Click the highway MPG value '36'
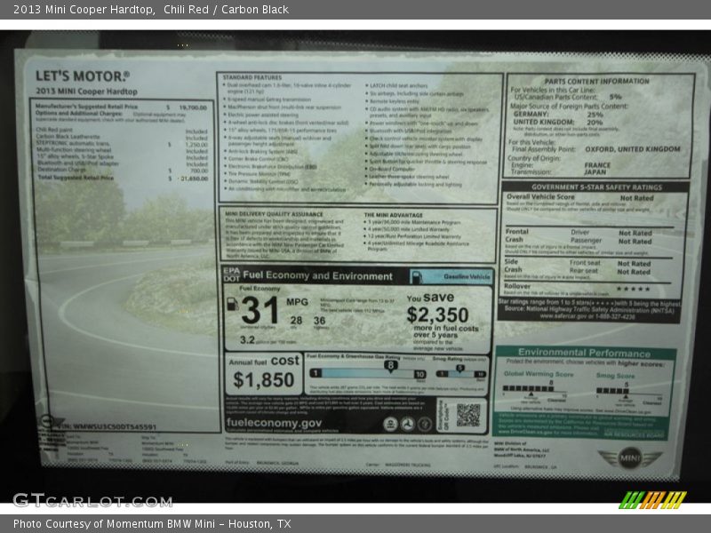 point(320,321)
